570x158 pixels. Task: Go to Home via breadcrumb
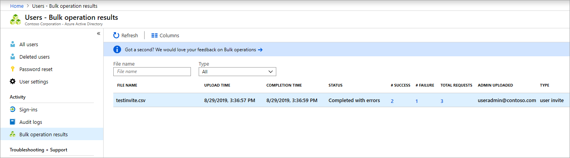17,6
